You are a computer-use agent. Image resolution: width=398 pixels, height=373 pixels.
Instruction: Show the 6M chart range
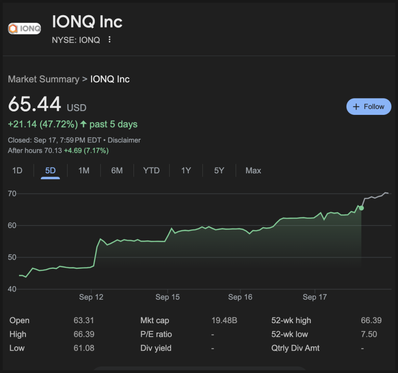117,170
